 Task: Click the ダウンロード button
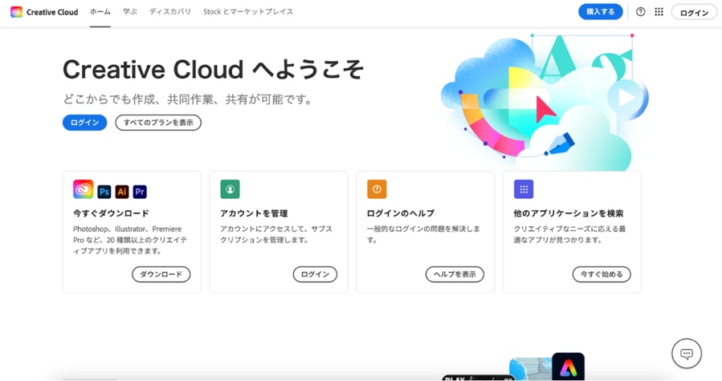[161, 274]
